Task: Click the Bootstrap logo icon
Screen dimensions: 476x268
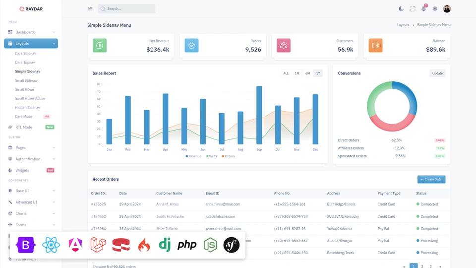Action: point(26,245)
